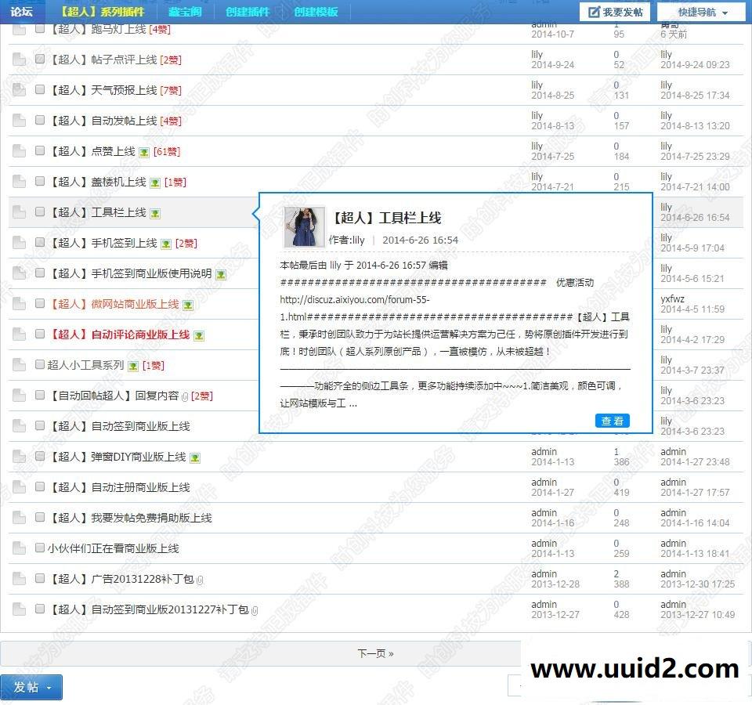Click the folder icon before 【超人】广告20131228补丁包

click(x=19, y=579)
